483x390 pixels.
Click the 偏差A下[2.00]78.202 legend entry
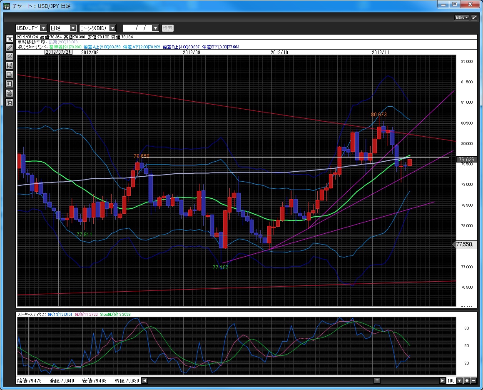(142, 47)
